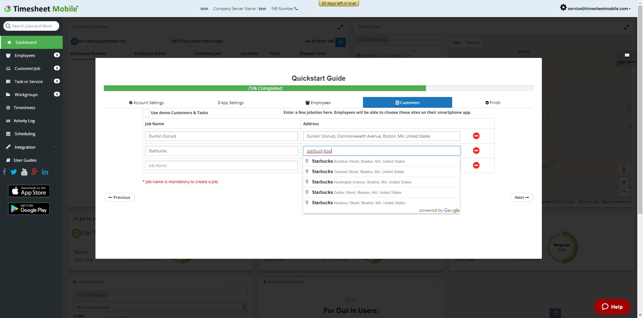Go to App Settings step

[231, 103]
